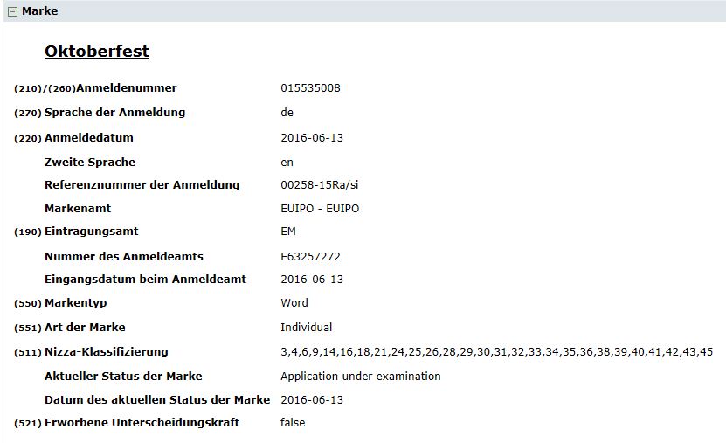
Task: Select the Nice classification number list
Action: coord(496,352)
